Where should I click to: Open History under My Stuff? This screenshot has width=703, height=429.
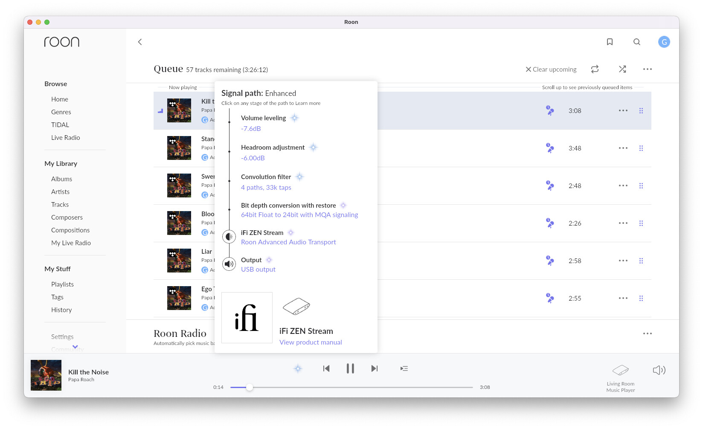61,310
